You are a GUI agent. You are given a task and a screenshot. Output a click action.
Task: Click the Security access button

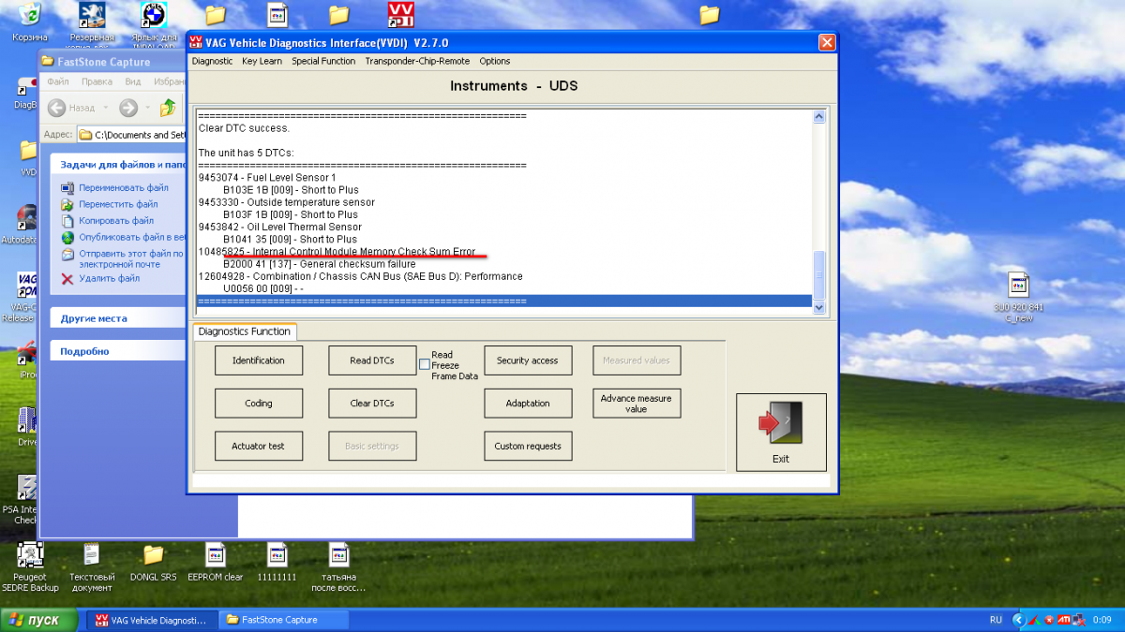528,360
